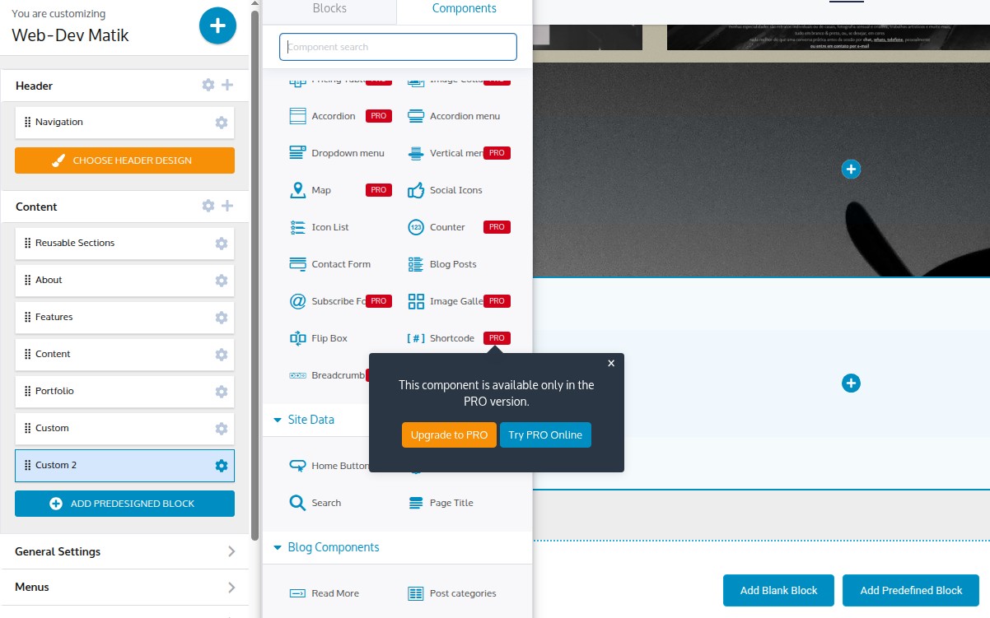Click the Upgrade to PRO button
The width and height of the screenshot is (990, 618).
pyautogui.click(x=449, y=435)
